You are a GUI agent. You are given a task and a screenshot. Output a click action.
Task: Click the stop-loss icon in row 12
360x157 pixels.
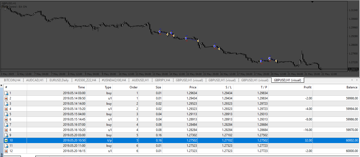[x=6, y=151]
